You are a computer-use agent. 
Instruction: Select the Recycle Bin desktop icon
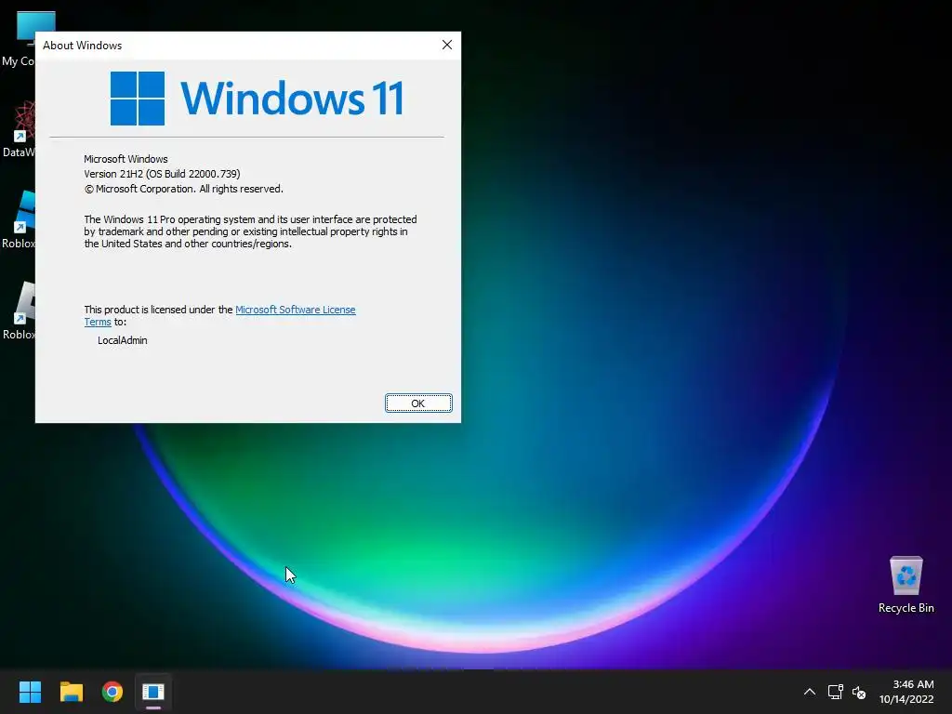point(906,584)
